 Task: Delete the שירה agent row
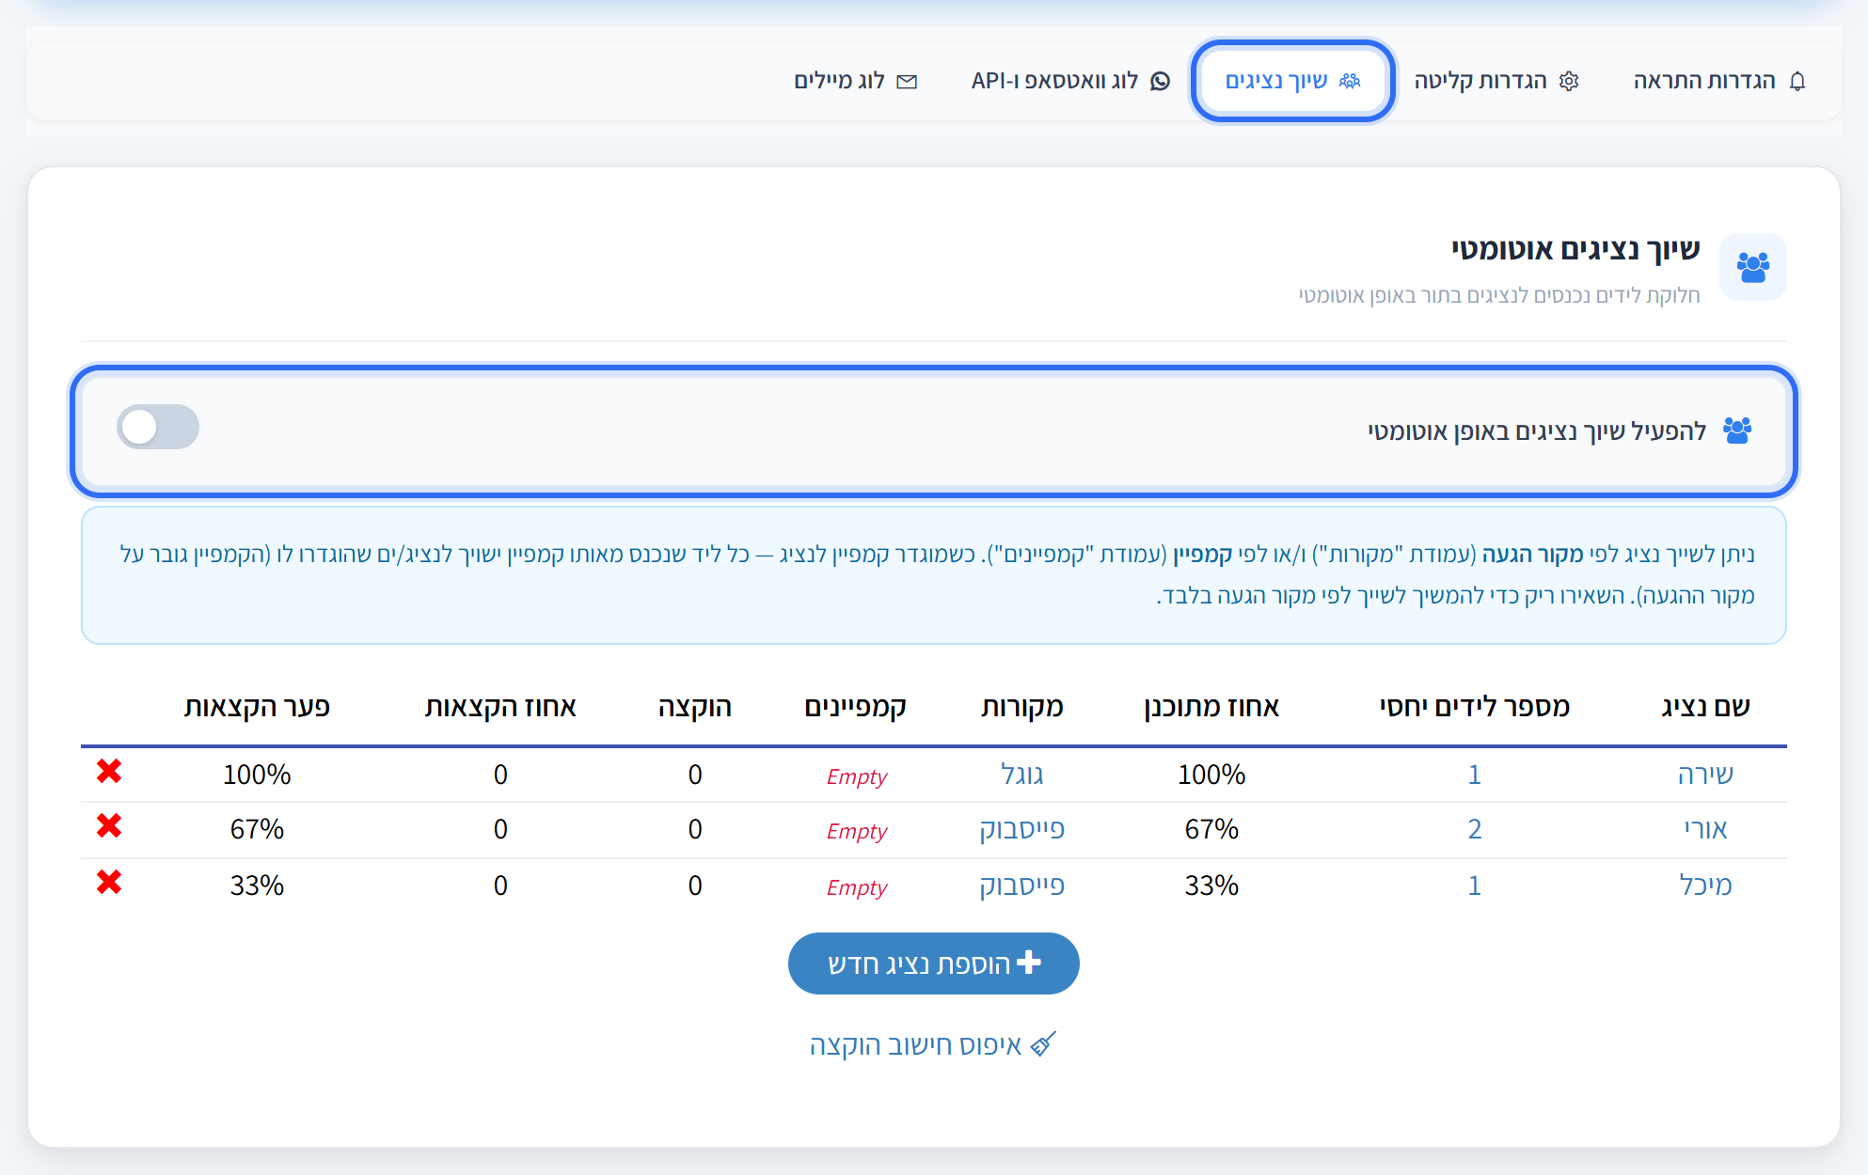coord(109,772)
